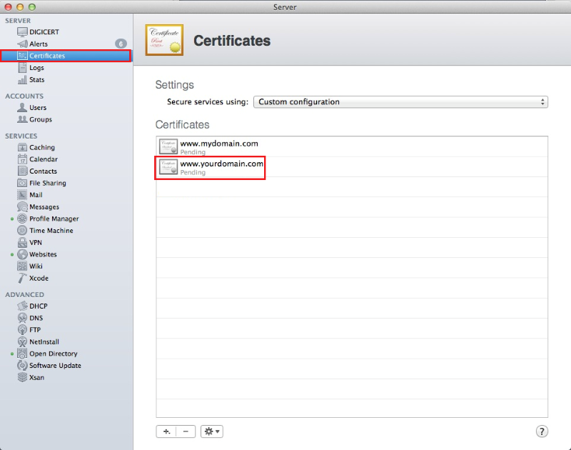Select the NetInstall icon
This screenshot has height=450, width=571.
[x=22, y=341]
